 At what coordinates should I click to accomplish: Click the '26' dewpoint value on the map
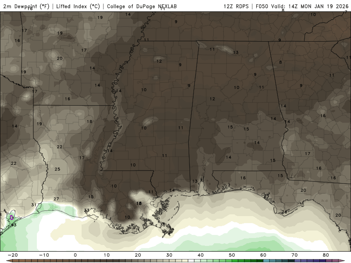tap(284, 212)
